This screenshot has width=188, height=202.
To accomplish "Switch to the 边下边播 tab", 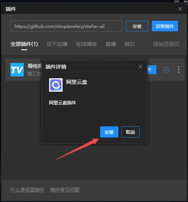I will [x=57, y=44].
